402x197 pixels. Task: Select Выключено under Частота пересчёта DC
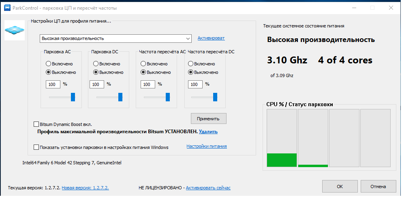[x=203, y=72]
